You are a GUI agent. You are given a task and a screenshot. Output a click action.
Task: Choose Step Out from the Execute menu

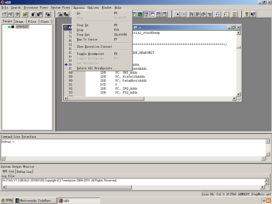102,35
